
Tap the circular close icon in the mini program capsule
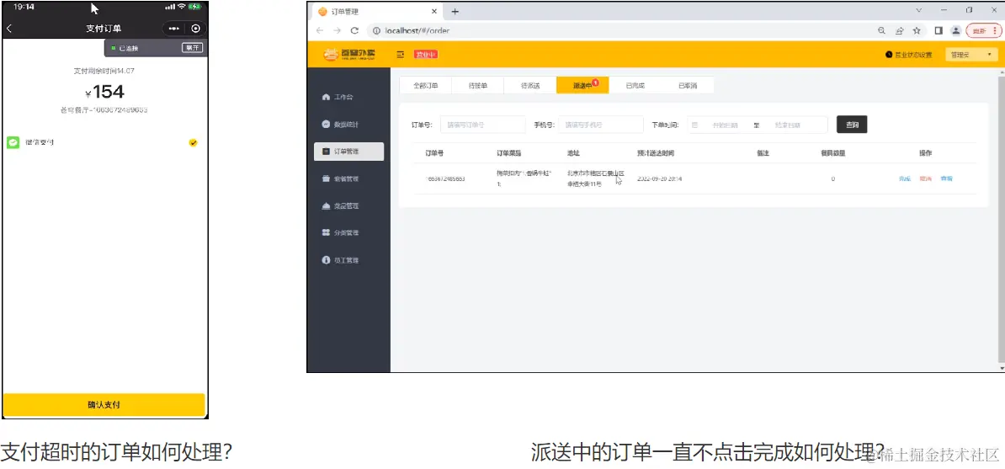pyautogui.click(x=195, y=29)
